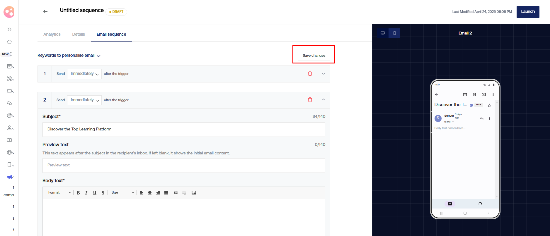
Task: Launch the email sequence
Action: point(528,12)
